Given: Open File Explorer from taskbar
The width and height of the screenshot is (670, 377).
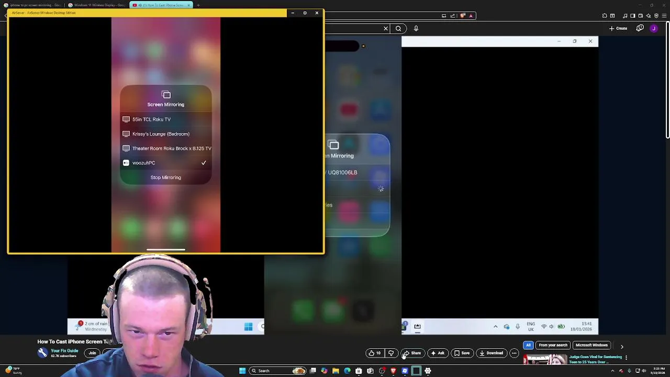Looking at the screenshot, I should tap(336, 371).
